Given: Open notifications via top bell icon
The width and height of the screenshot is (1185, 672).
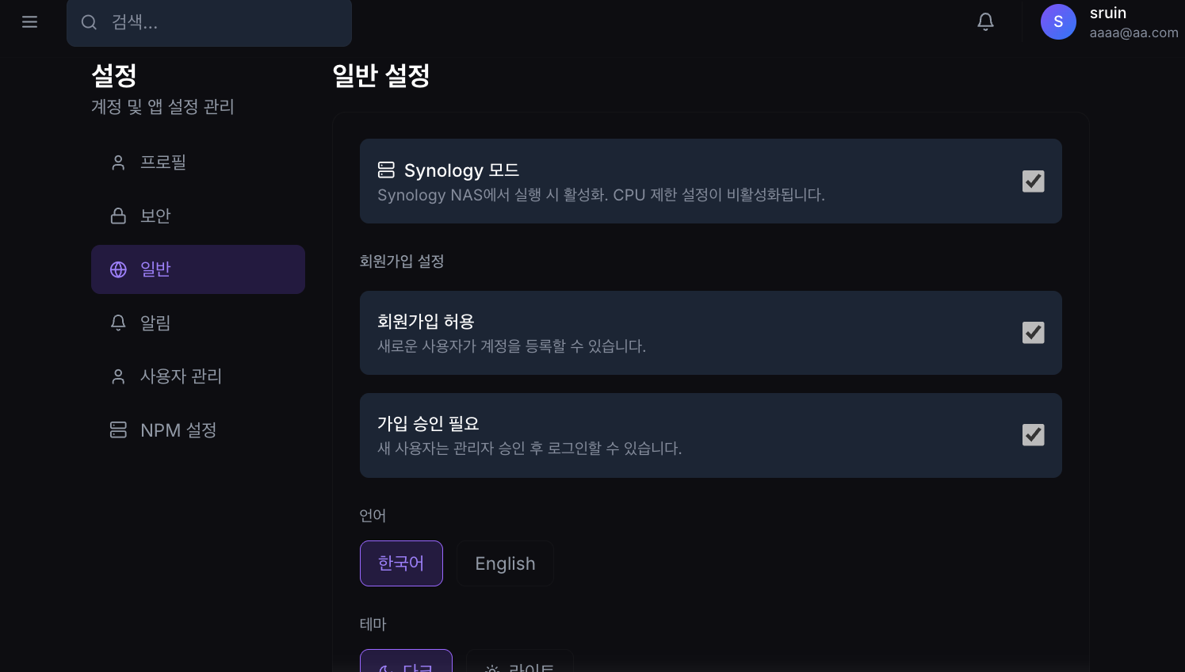Looking at the screenshot, I should (985, 22).
